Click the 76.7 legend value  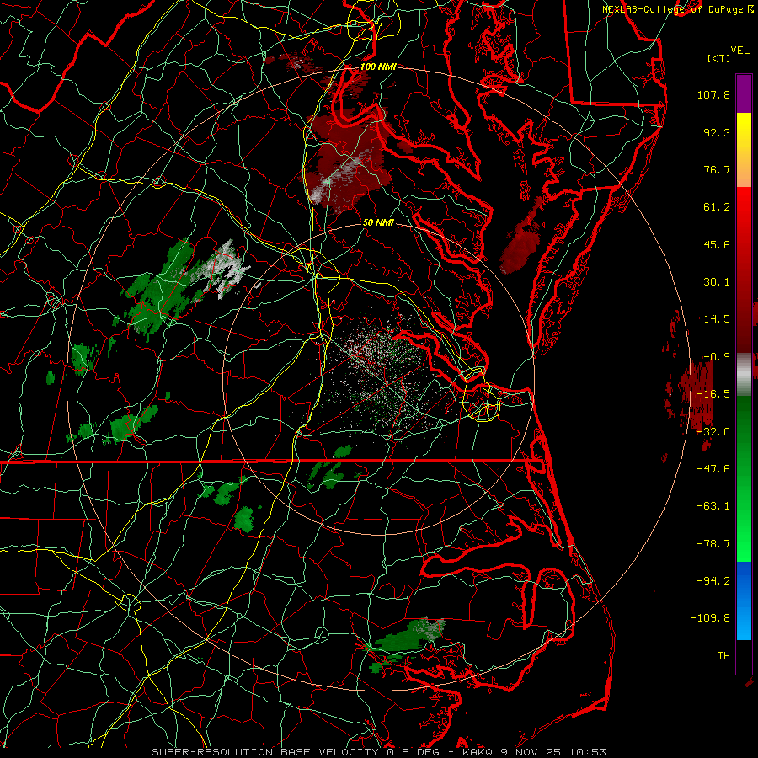click(x=717, y=169)
